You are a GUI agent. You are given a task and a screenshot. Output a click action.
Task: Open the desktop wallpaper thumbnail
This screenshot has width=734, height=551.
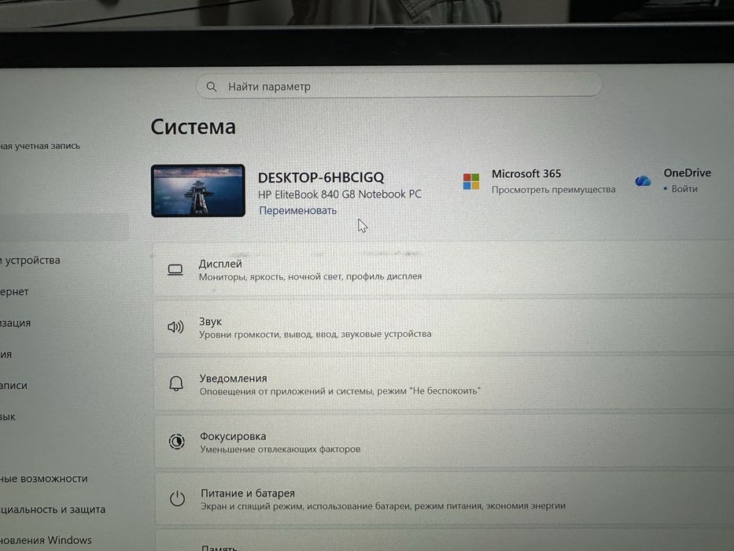click(198, 190)
